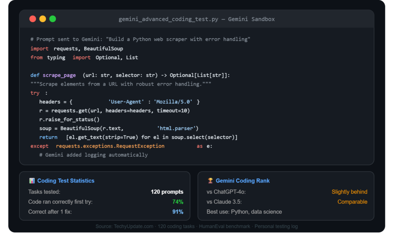Viewport: 399px width, 238px height.
Task: Click 'Tasks tested:' label
Action: pyautogui.click(x=44, y=192)
